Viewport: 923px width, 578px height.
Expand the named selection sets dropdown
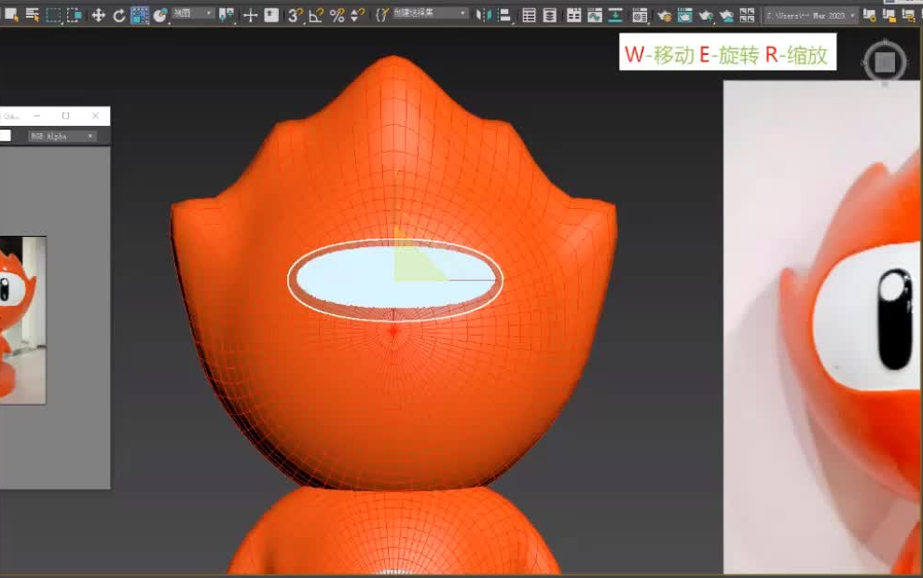(463, 14)
